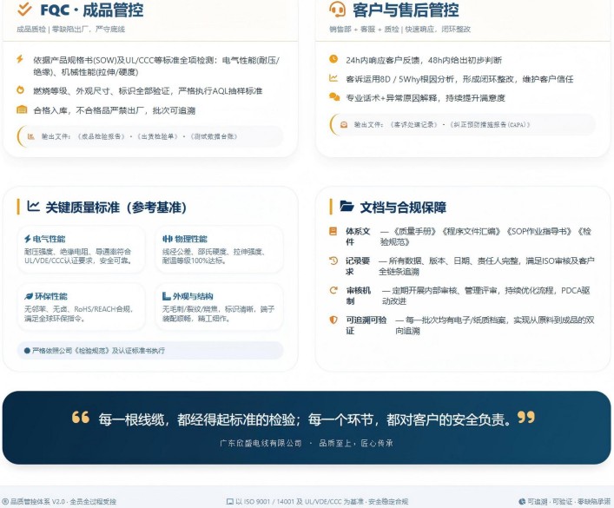
Task: Click the leaf icon next to 环保性能
Action: 27,296
